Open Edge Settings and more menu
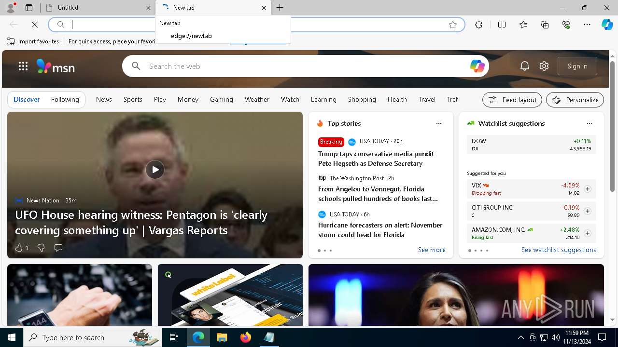 587,25
